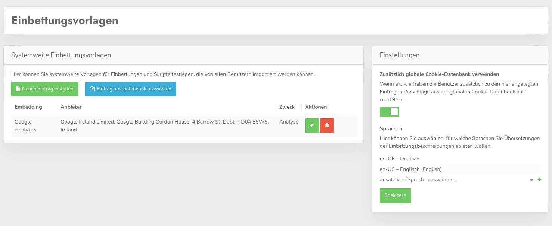552x226 pixels.
Task: Select the 'en-US – Englisch (English)' entry
Action: coord(411,169)
